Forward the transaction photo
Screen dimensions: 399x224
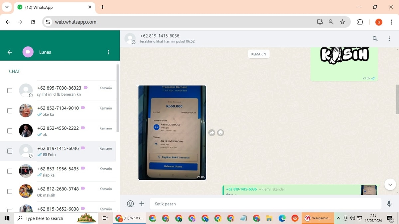point(212,133)
